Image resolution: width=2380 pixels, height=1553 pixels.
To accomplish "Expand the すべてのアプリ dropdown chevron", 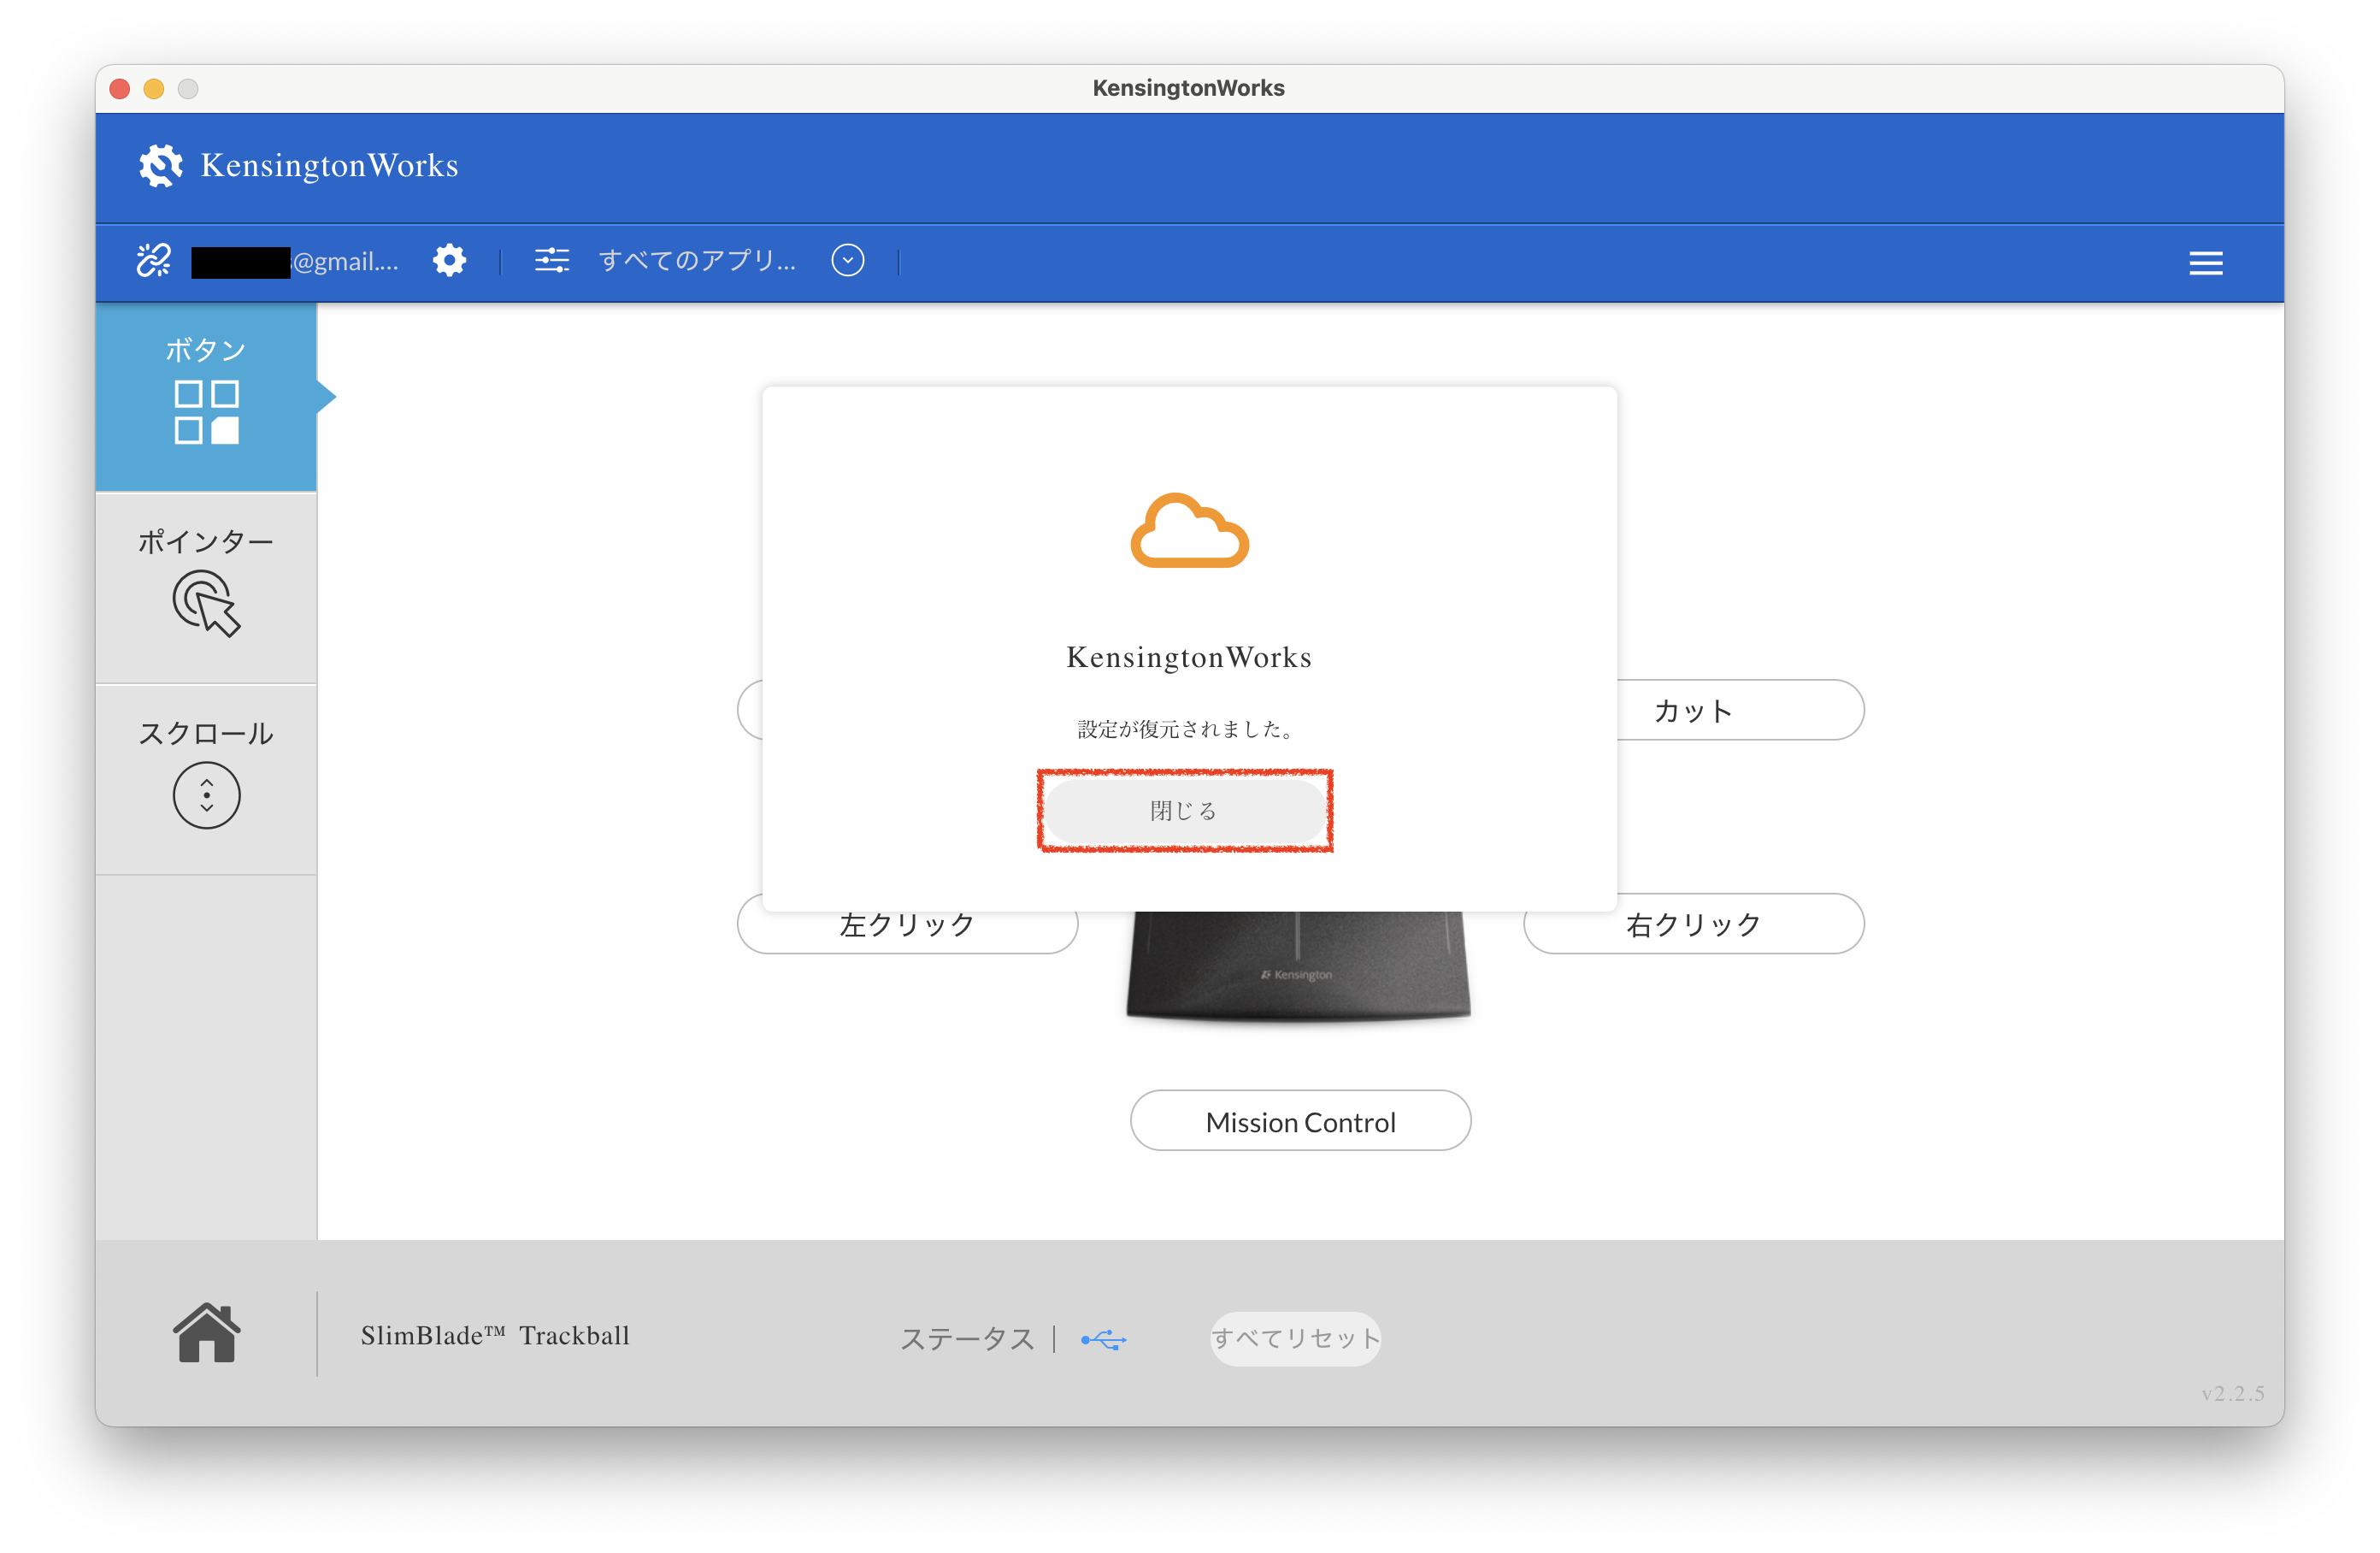I will click(x=848, y=261).
